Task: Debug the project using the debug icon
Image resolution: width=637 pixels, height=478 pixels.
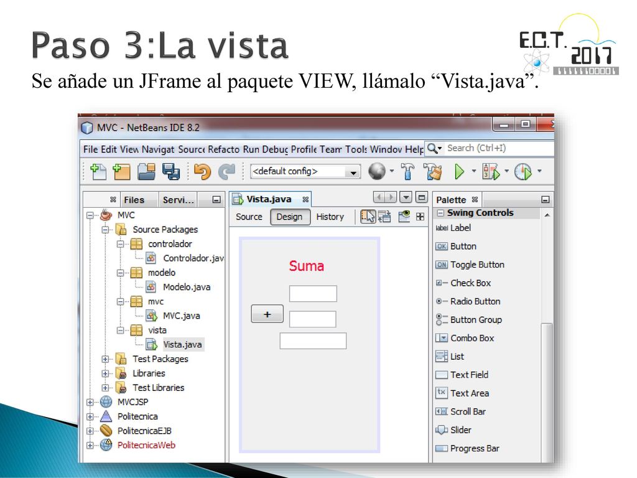Action: click(x=491, y=172)
